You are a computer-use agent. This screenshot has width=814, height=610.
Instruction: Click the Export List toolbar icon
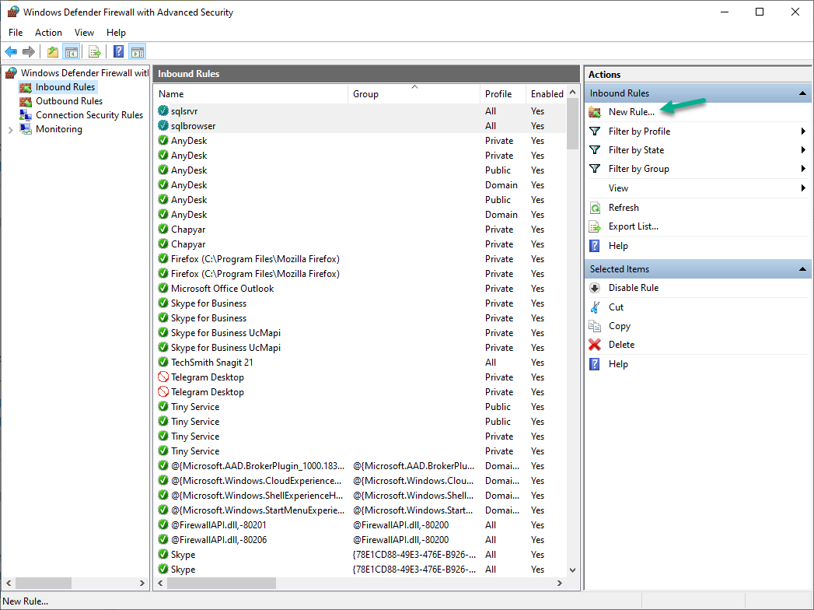tap(95, 51)
